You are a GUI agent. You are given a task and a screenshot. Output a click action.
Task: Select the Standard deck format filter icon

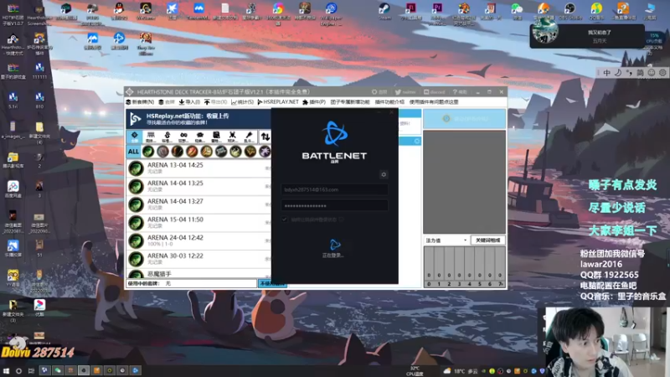pos(167,137)
